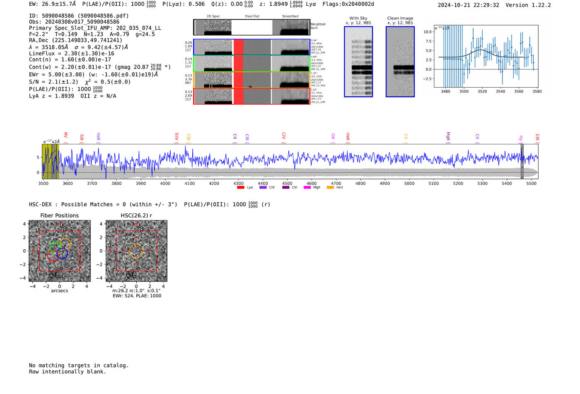Click the yellow highlighted emission-line region in spectrum

tap(51, 161)
